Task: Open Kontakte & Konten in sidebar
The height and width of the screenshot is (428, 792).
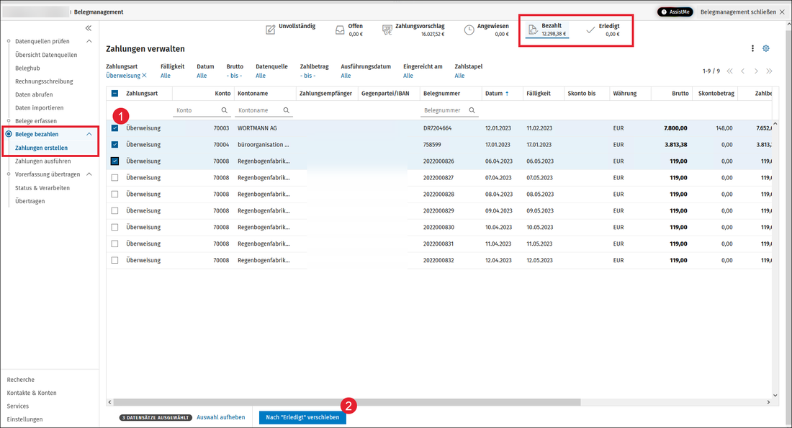Action: 32,393
